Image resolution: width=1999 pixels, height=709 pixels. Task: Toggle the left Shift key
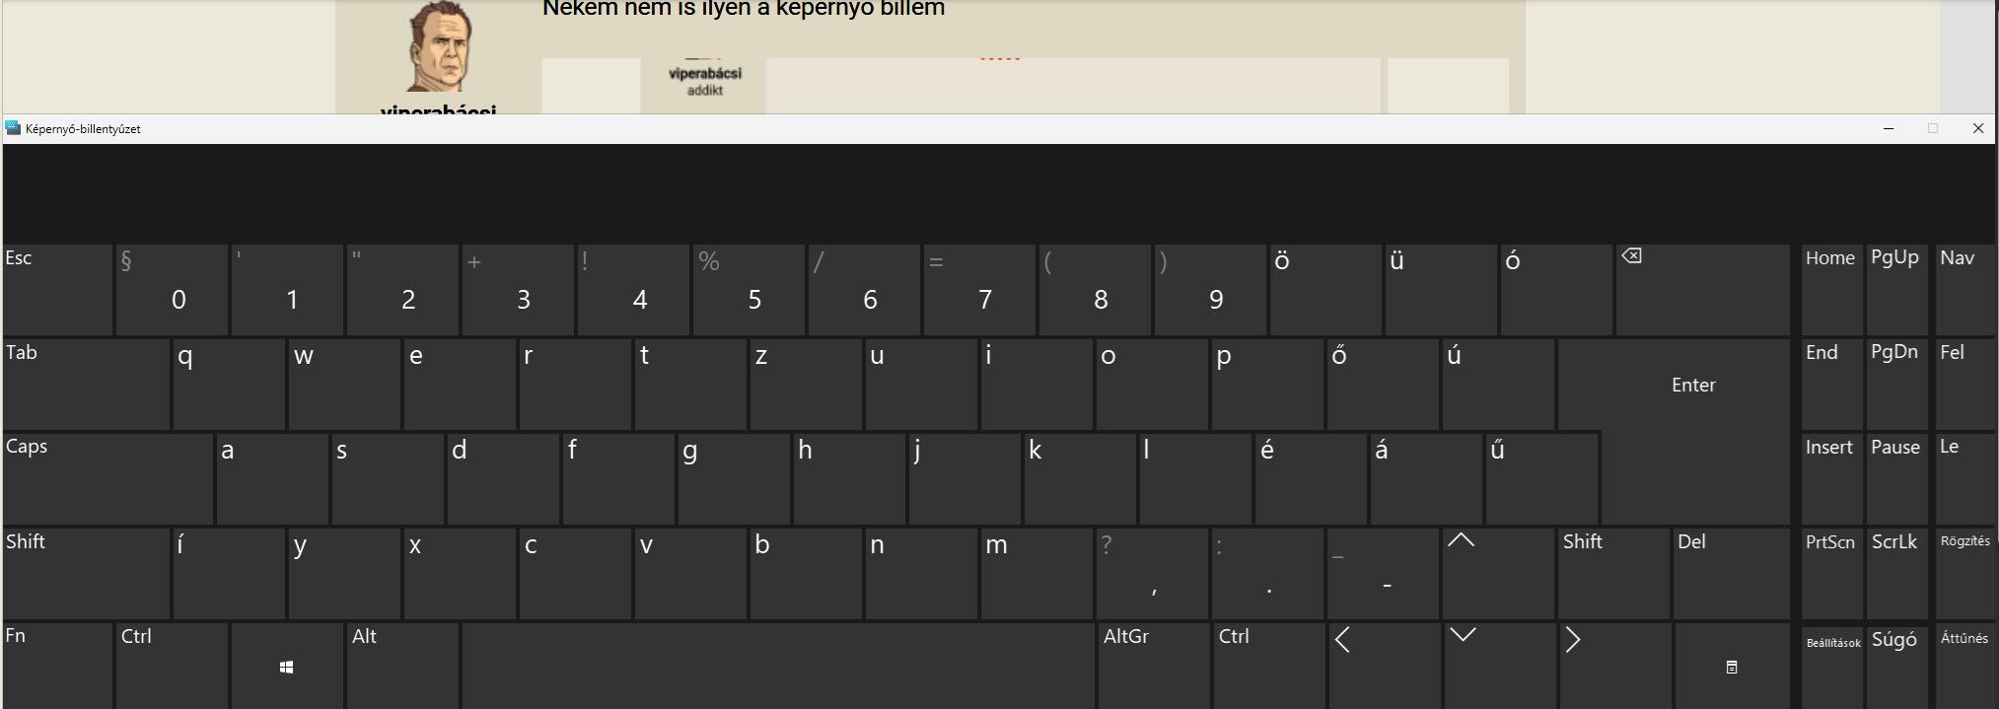click(x=86, y=574)
